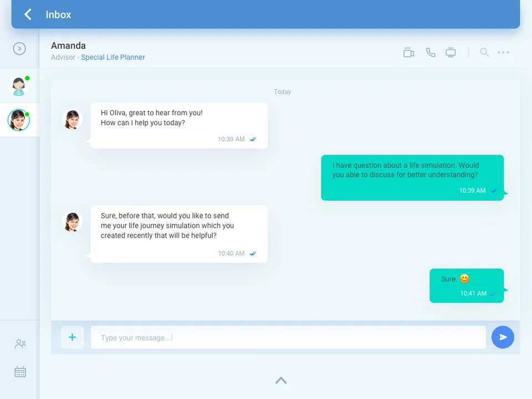Expand the panel using bottom chevron
Viewport: 532px width, 399px height.
click(281, 380)
